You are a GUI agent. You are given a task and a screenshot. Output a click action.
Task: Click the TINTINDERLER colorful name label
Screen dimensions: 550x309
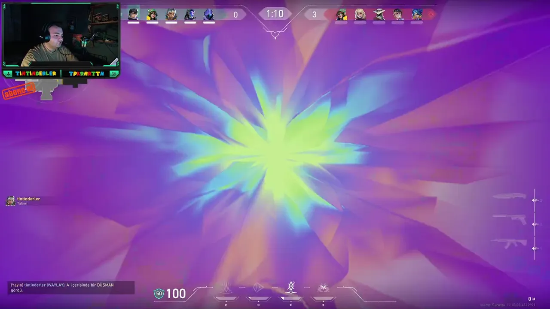tap(36, 74)
